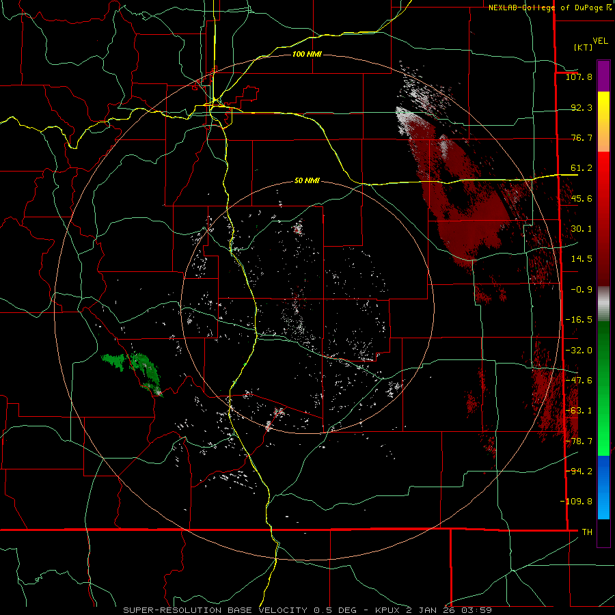Select the 76.7 scale value

582,137
